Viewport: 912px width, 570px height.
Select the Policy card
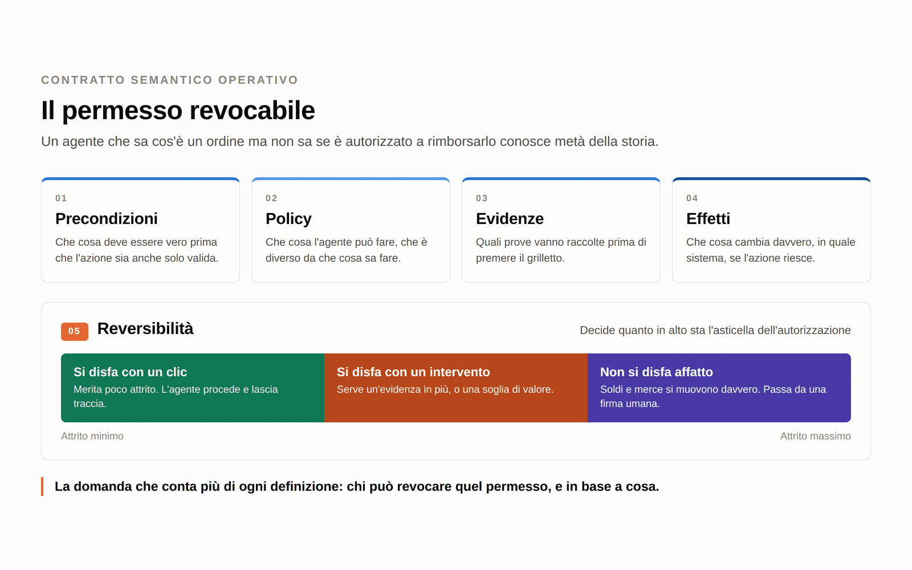pos(351,230)
